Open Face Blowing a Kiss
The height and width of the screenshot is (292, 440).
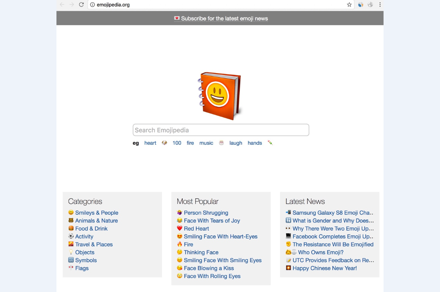click(209, 268)
